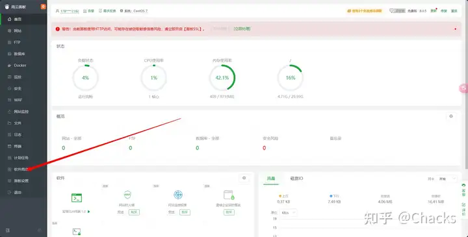Screen dimensions: 468x237
Task: Open the 安全 security section
Action: tap(23, 88)
